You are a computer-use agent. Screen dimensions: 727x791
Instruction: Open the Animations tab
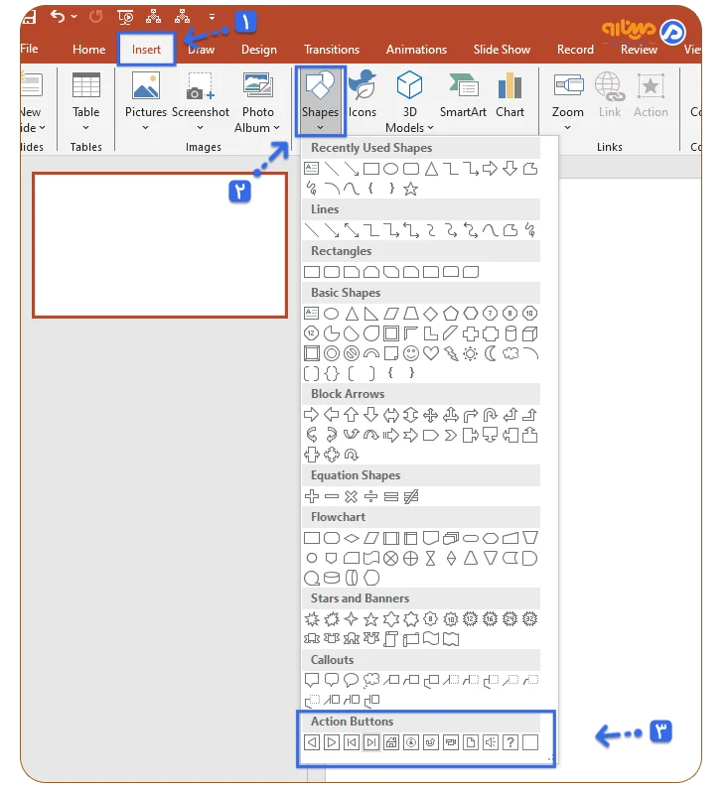coord(416,50)
